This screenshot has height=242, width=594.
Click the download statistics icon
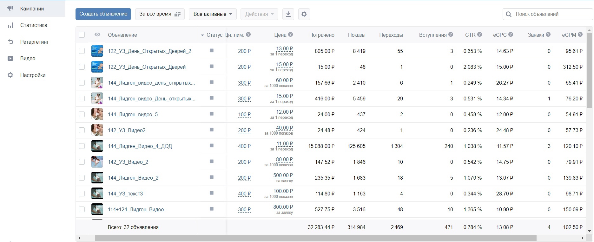point(288,14)
